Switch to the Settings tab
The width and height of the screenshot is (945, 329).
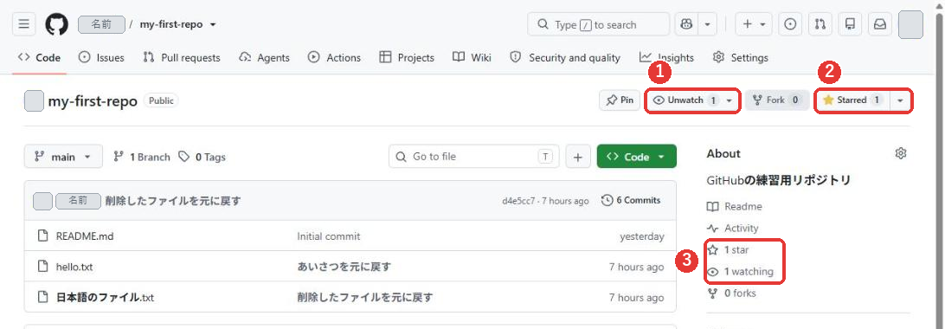point(740,58)
